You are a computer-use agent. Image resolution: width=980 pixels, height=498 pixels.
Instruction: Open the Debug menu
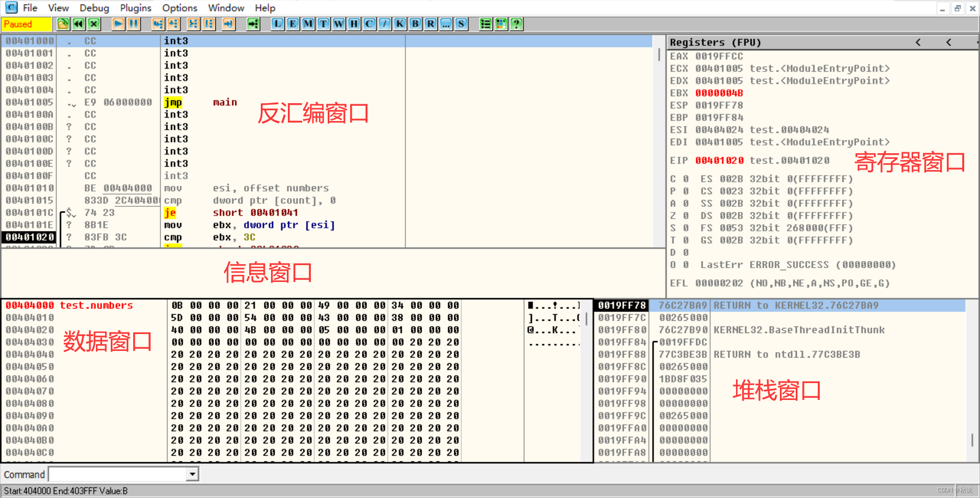click(94, 8)
